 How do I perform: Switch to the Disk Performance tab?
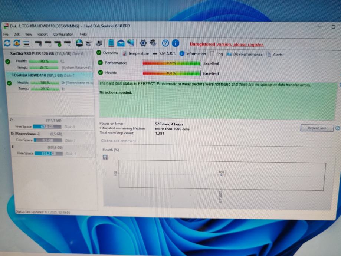[245, 54]
